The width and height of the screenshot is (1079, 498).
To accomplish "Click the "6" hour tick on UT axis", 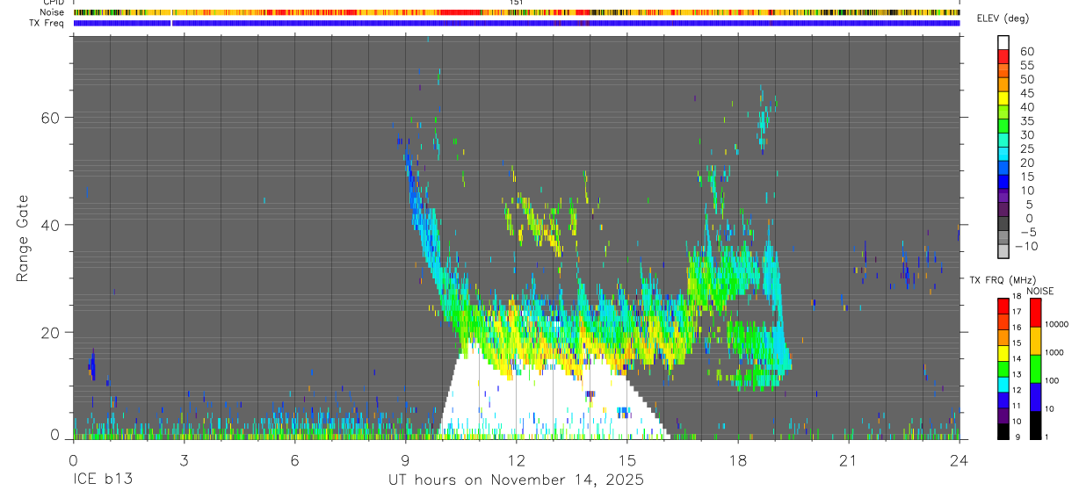I will coord(294,460).
